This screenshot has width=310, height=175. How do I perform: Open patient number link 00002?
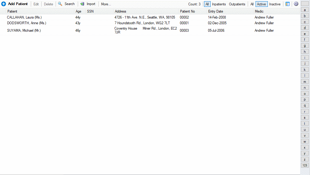[184, 17]
